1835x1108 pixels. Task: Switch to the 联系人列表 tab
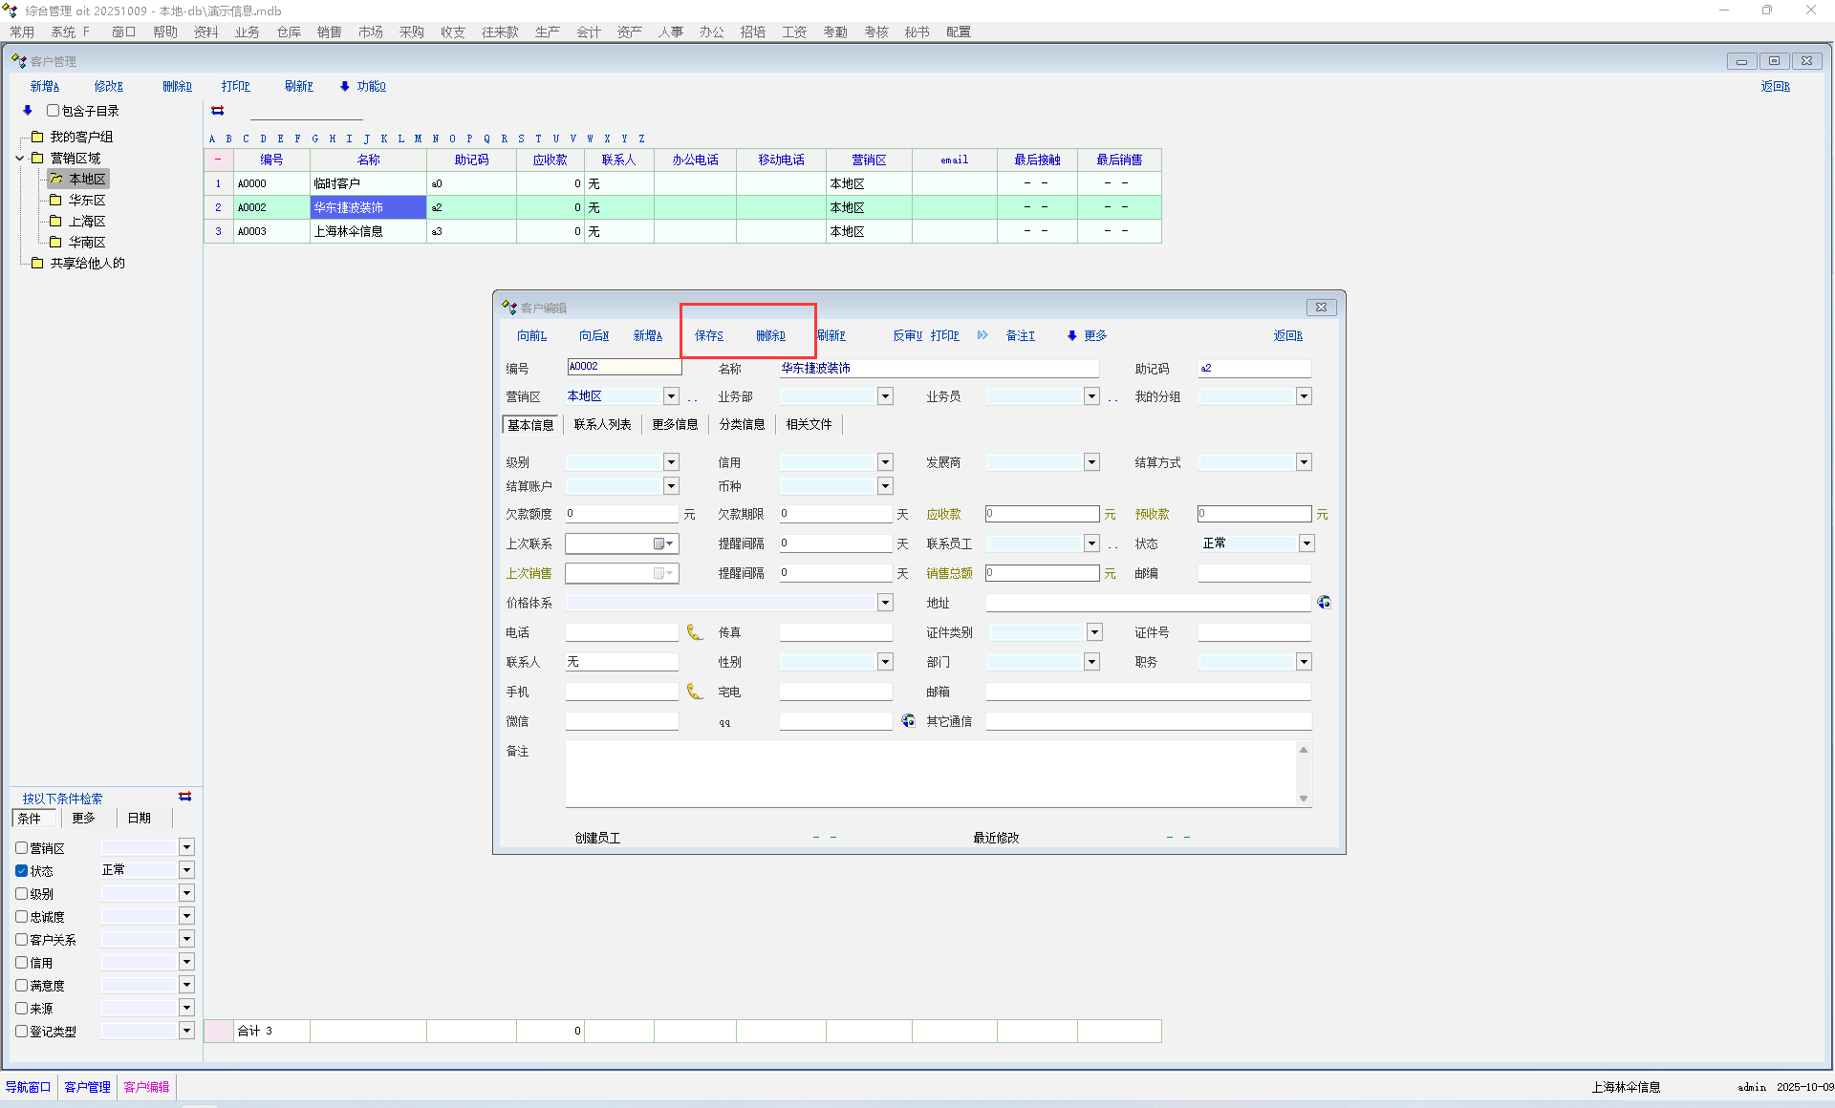click(602, 424)
